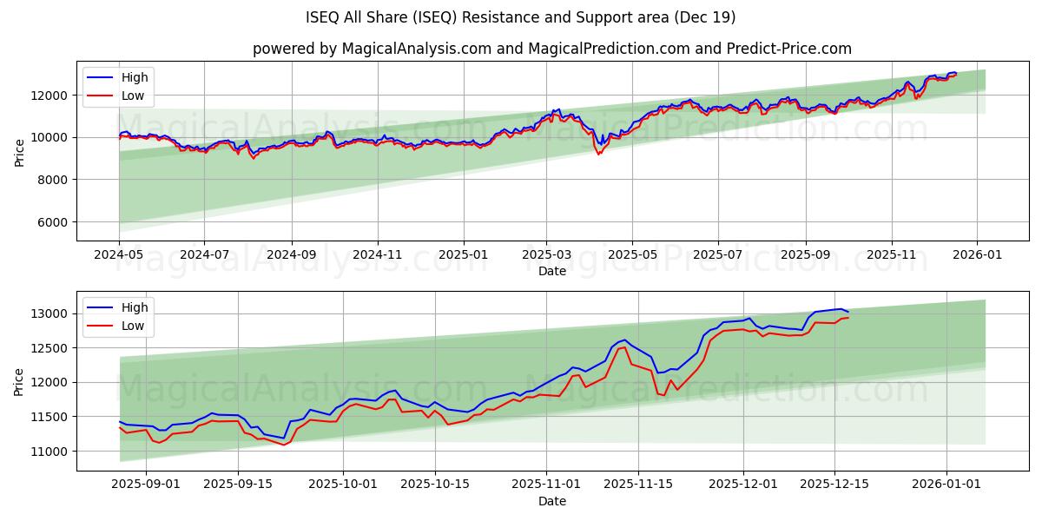Screen dimensions: 1042x521
Task: Click the dip of the Low line near 2025-04
Action: [x=599, y=155]
